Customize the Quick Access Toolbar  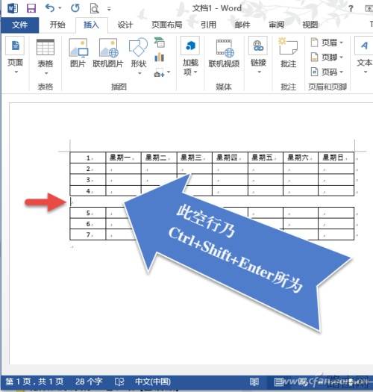[x=109, y=9]
